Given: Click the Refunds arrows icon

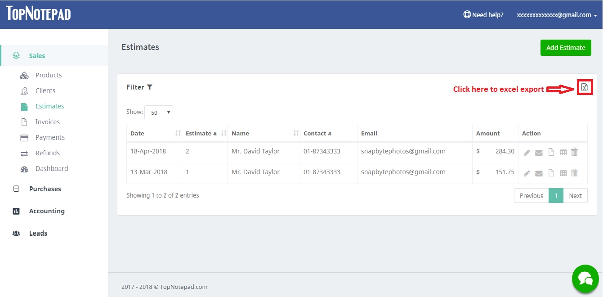Looking at the screenshot, I should pyautogui.click(x=25, y=153).
